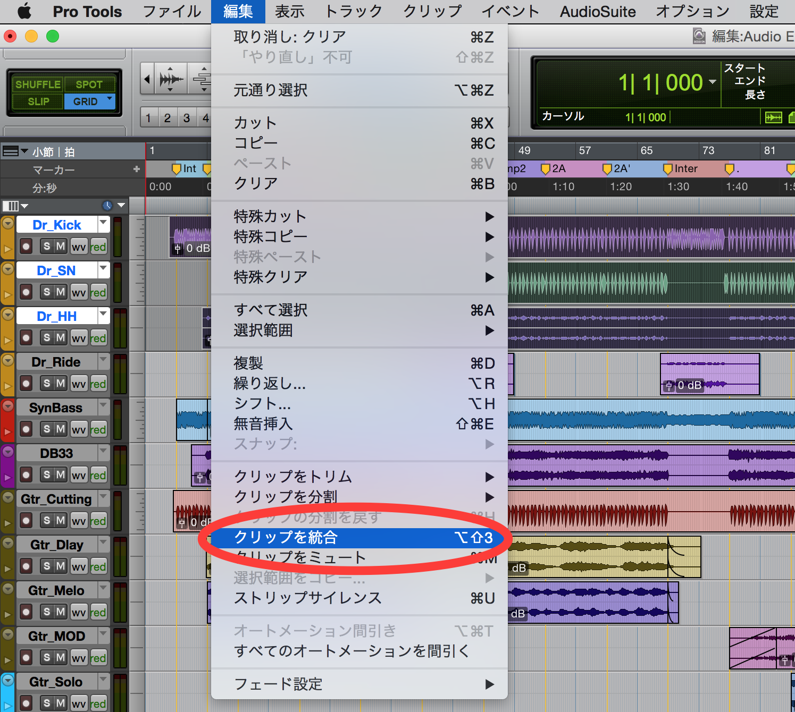Screen dimensions: 795x712
Task: Select the Gtr_MOD track name
Action: click(57, 636)
